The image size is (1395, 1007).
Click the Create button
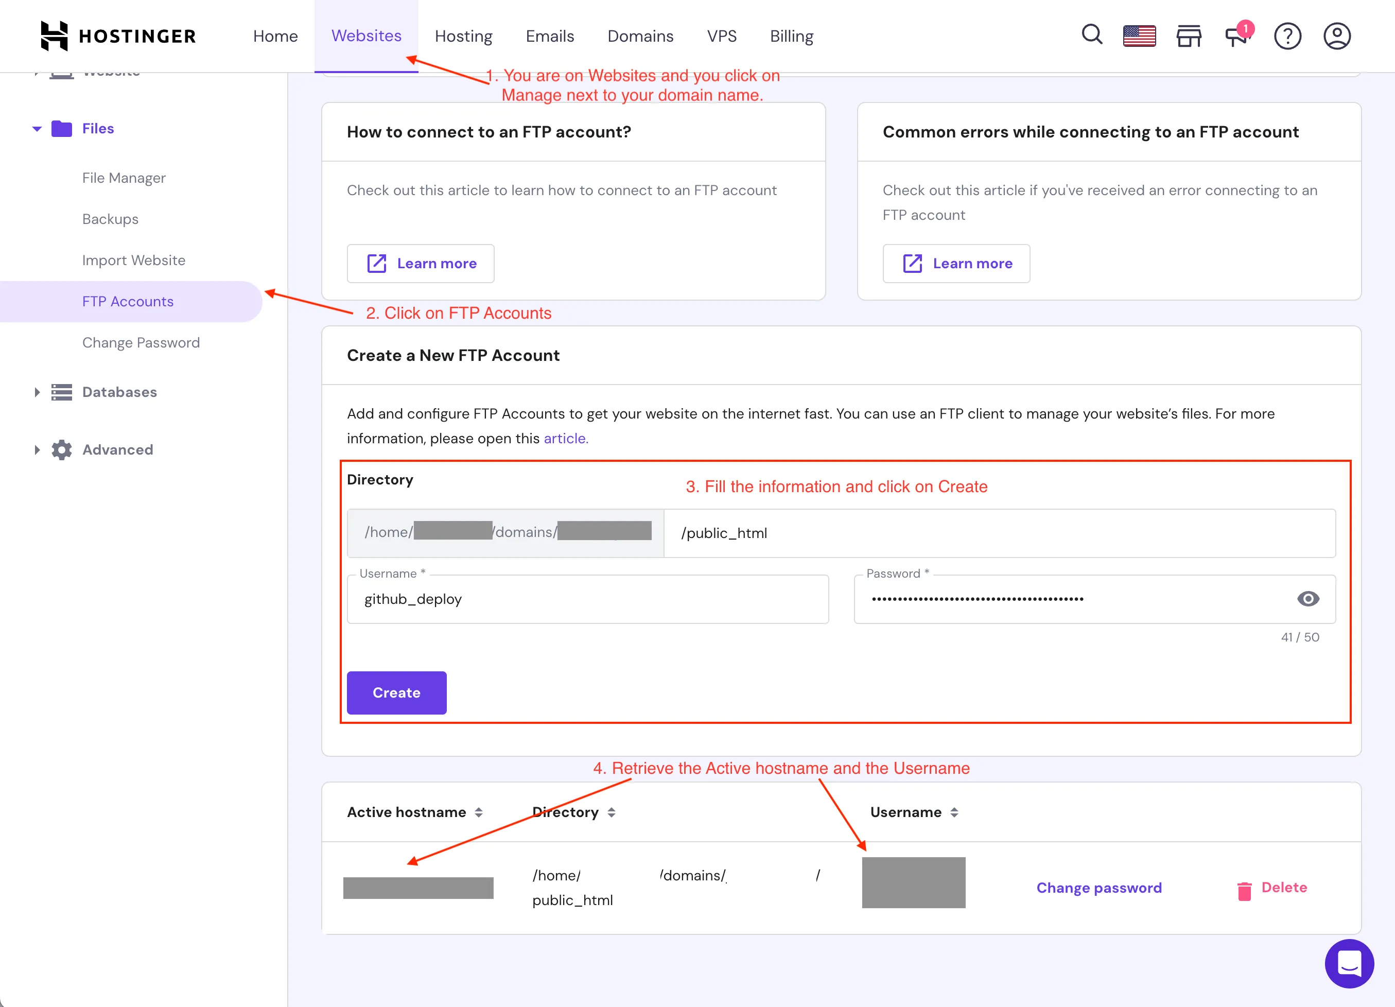click(396, 692)
